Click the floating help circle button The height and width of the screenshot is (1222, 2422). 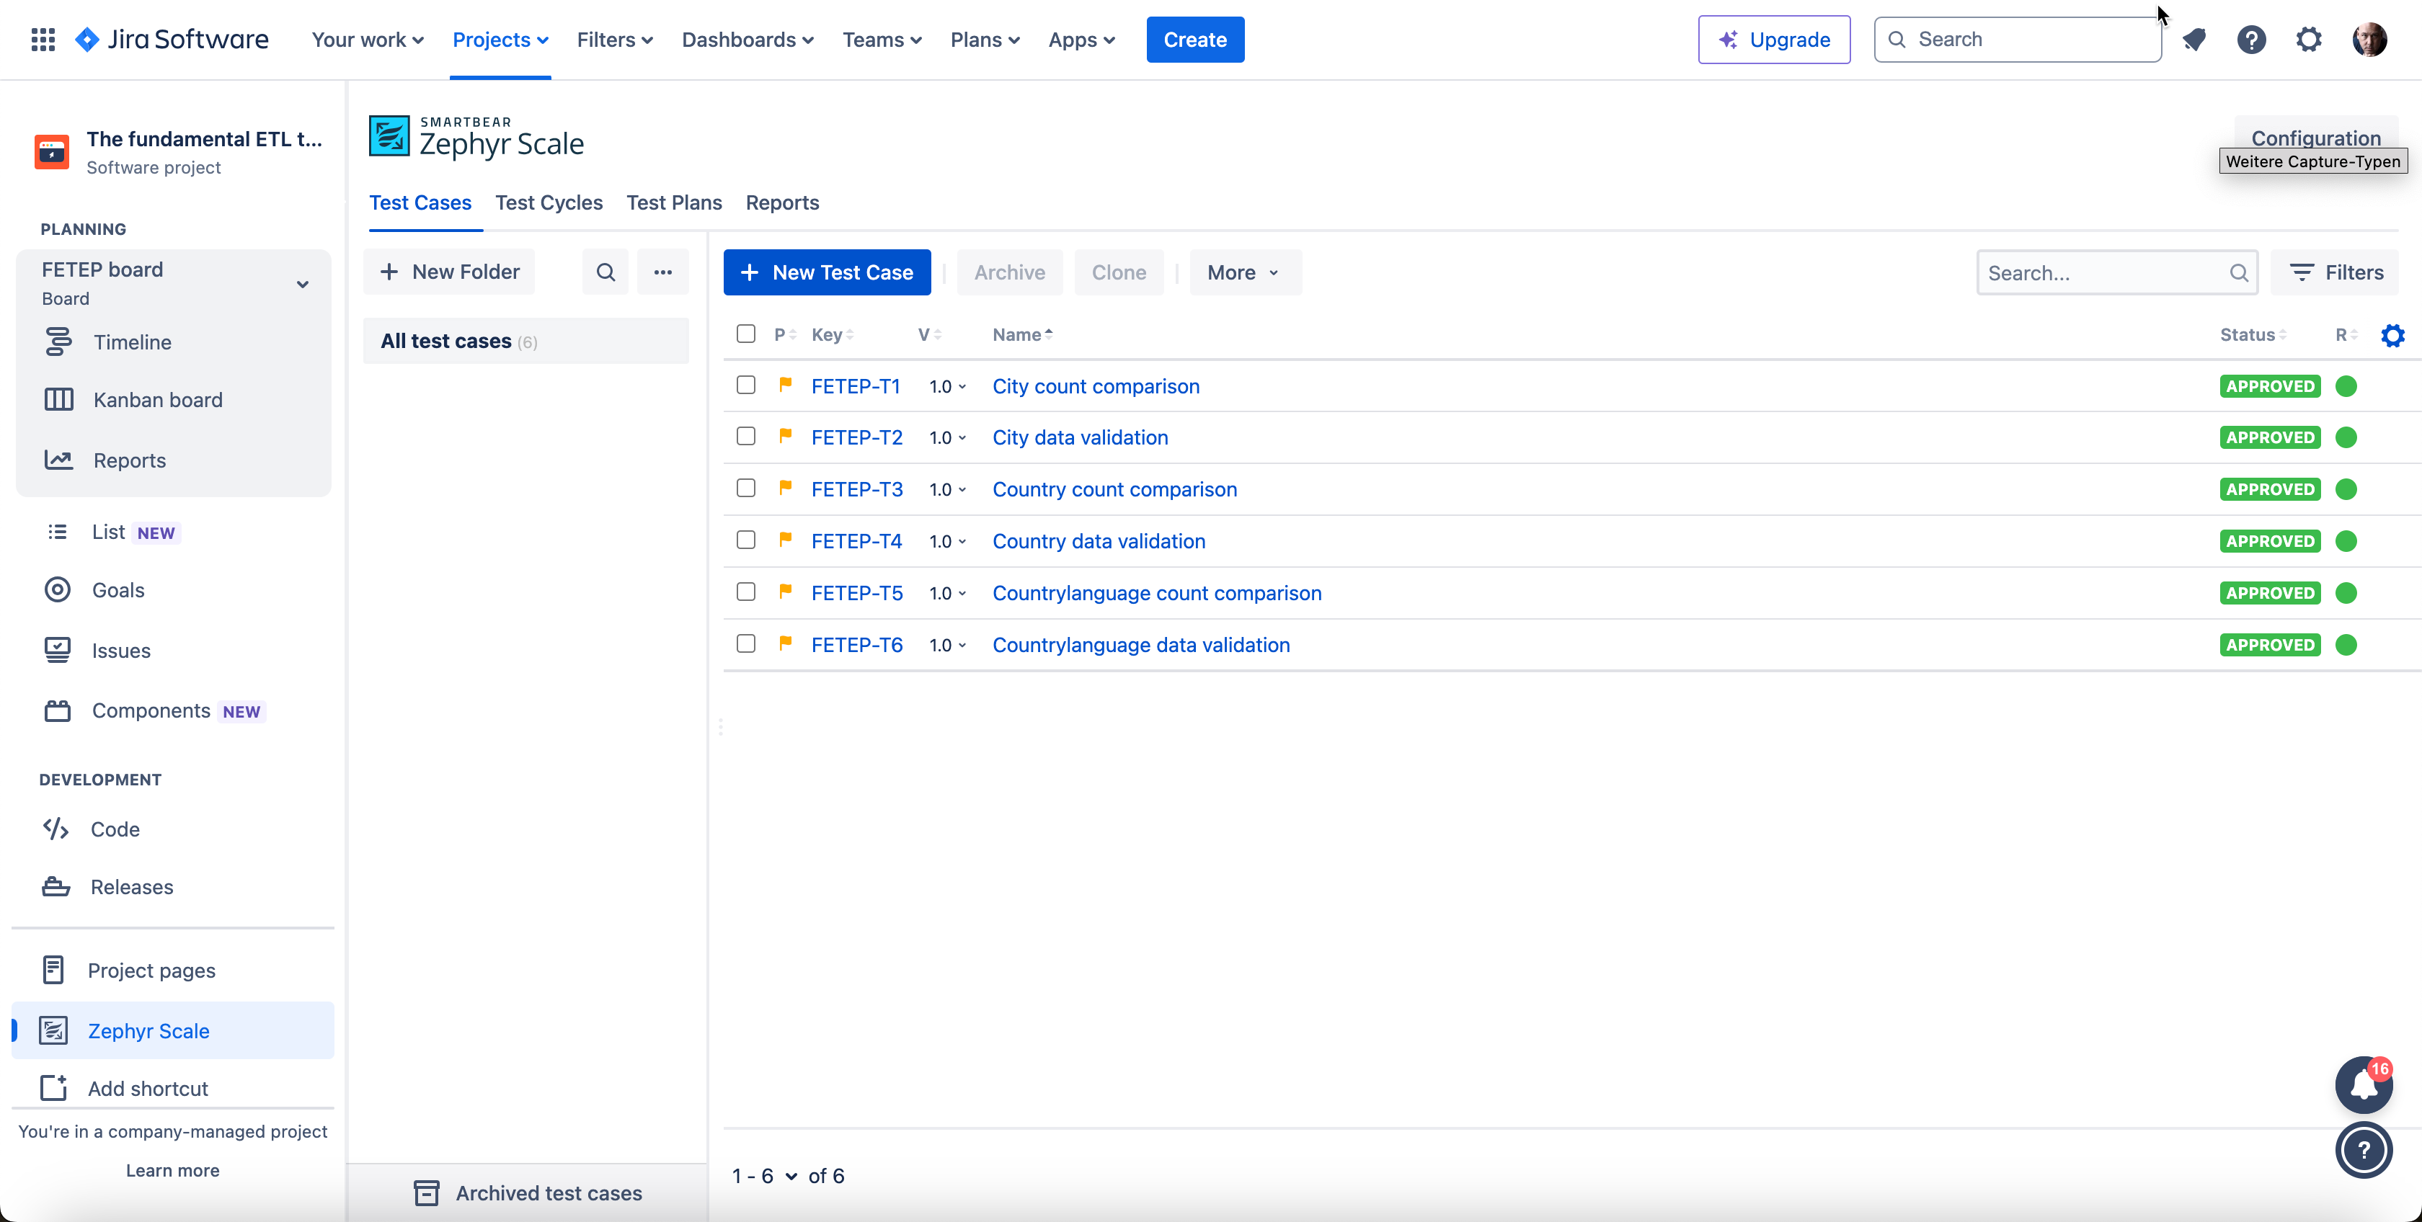tap(2364, 1151)
